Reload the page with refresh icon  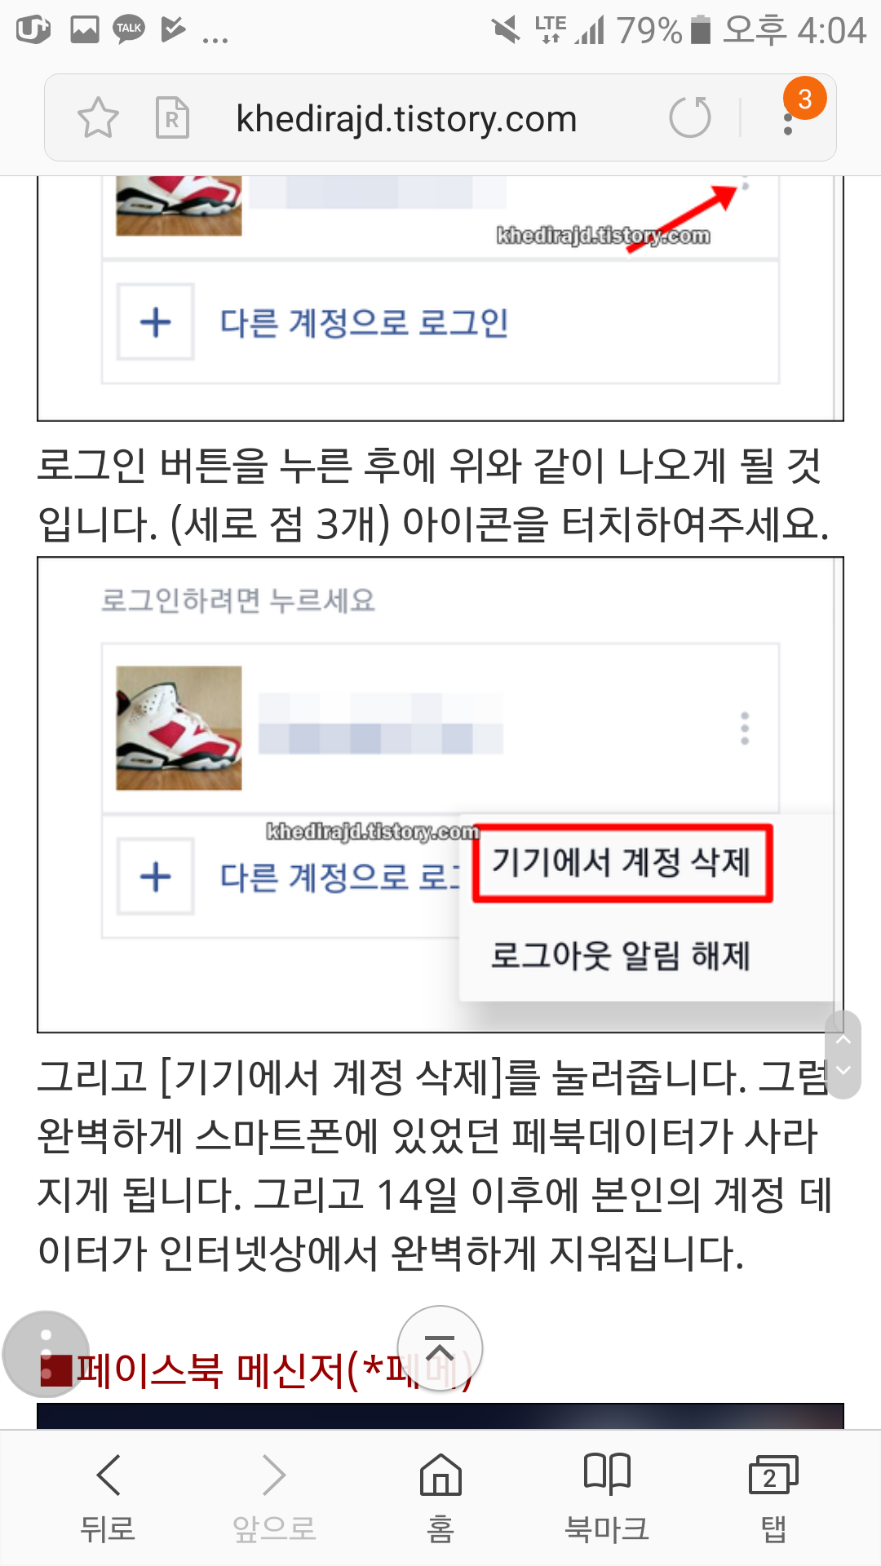tap(690, 117)
